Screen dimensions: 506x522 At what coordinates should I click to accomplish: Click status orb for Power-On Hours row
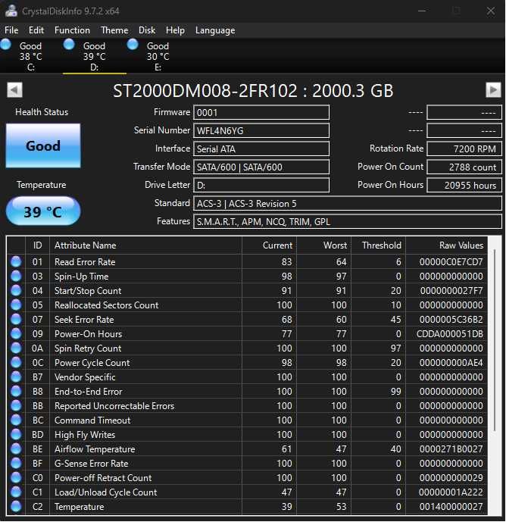tap(16, 333)
